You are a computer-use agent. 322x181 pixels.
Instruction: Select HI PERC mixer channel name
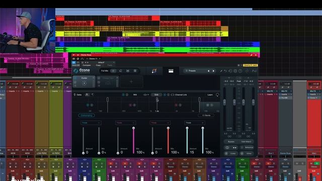point(56,153)
